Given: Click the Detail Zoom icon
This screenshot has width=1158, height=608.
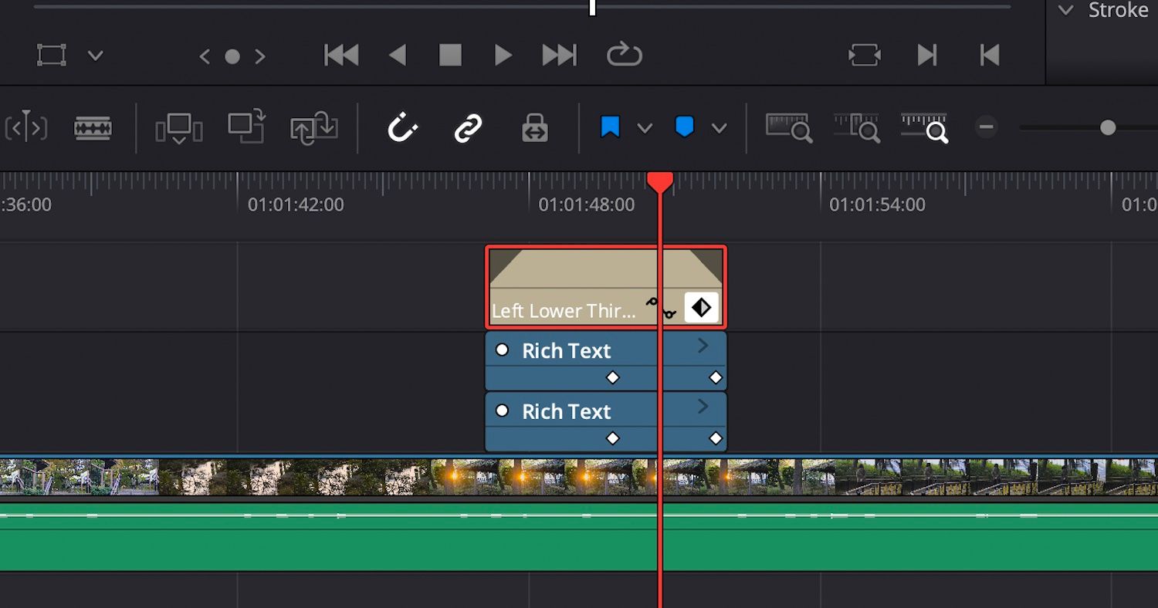Looking at the screenshot, I should pos(856,128).
